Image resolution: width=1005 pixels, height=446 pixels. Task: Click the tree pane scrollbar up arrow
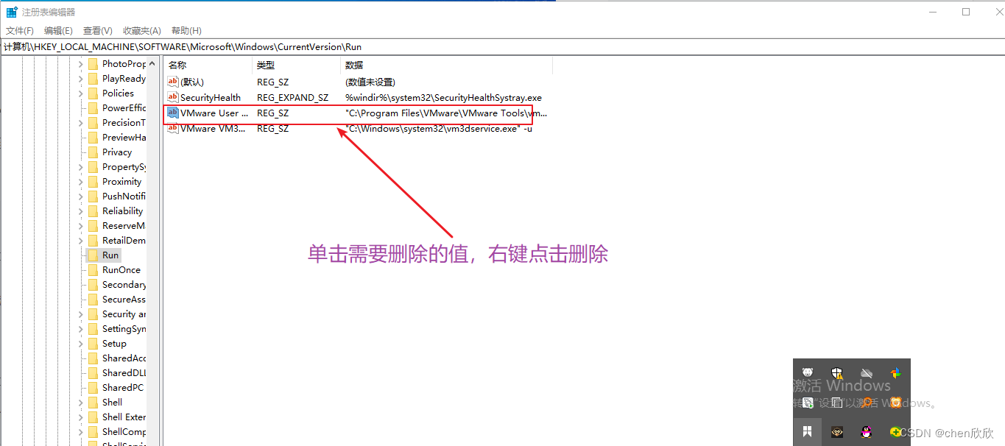(x=153, y=64)
